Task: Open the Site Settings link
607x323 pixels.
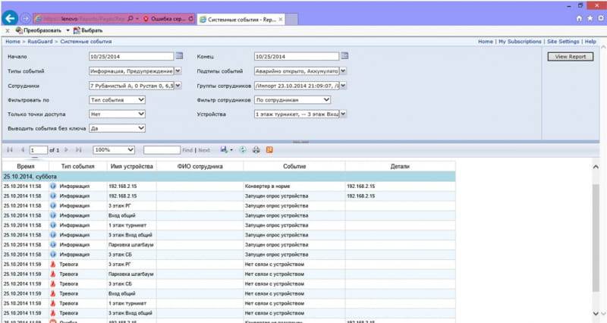Action: coord(562,42)
